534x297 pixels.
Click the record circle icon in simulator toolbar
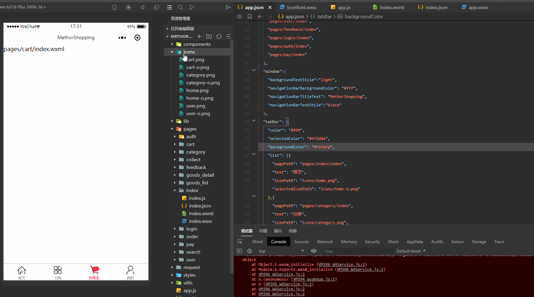point(129,7)
